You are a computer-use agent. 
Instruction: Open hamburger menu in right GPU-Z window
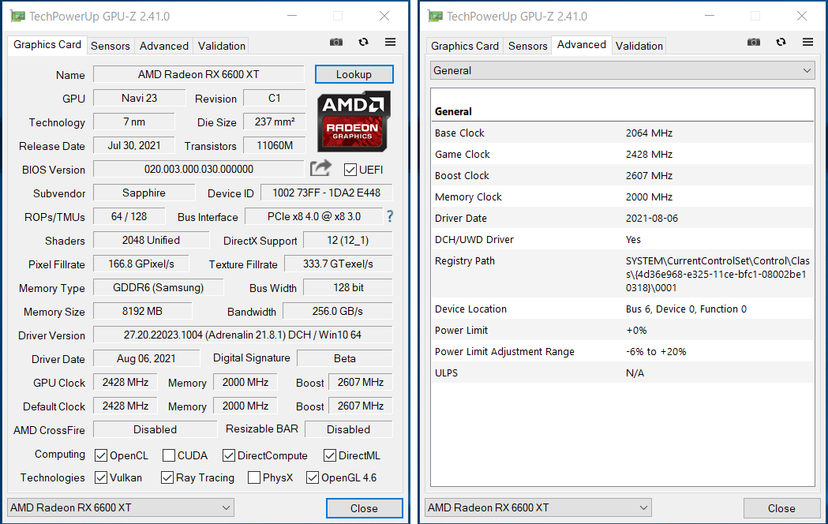point(808,42)
